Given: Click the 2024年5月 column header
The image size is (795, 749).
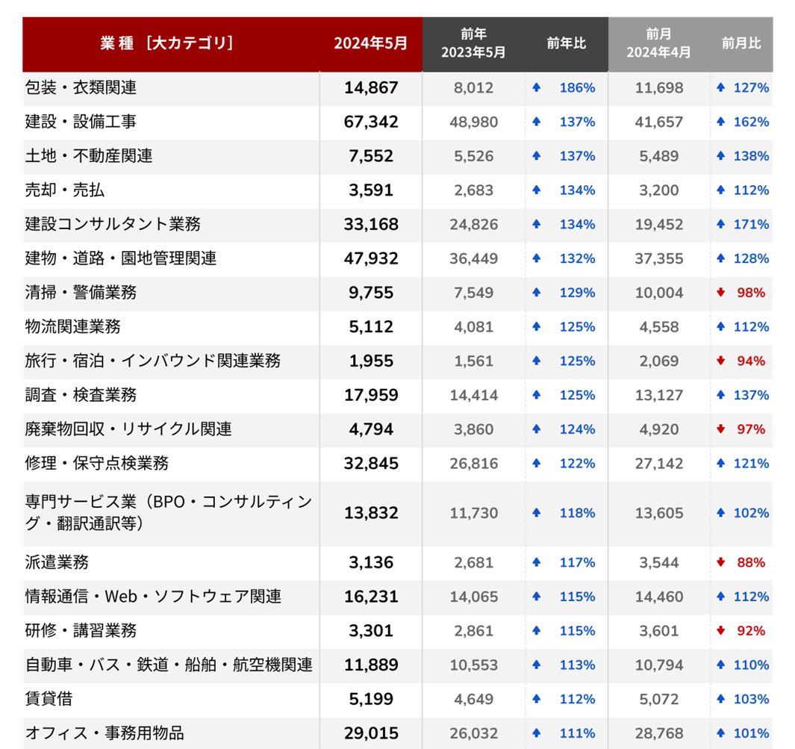Looking at the screenshot, I should tap(371, 43).
